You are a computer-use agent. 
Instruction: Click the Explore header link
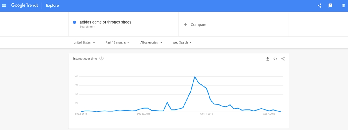[x=52, y=6]
